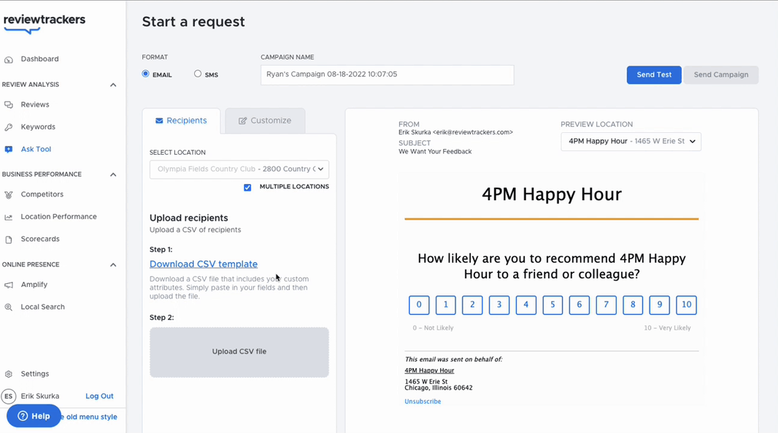Click the Log Out link

pyautogui.click(x=99, y=396)
